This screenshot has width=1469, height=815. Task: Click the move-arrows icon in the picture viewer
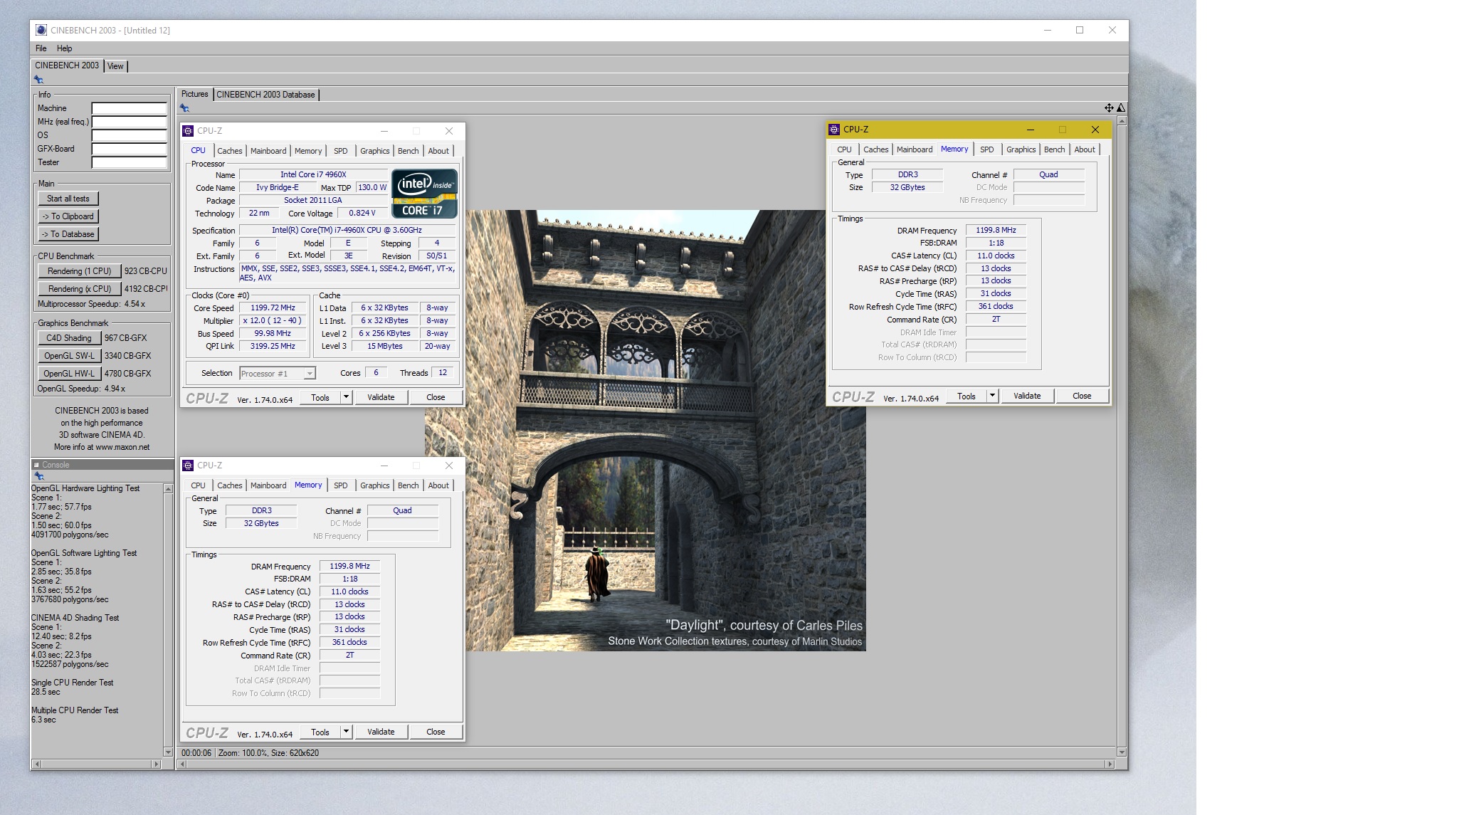[1109, 108]
